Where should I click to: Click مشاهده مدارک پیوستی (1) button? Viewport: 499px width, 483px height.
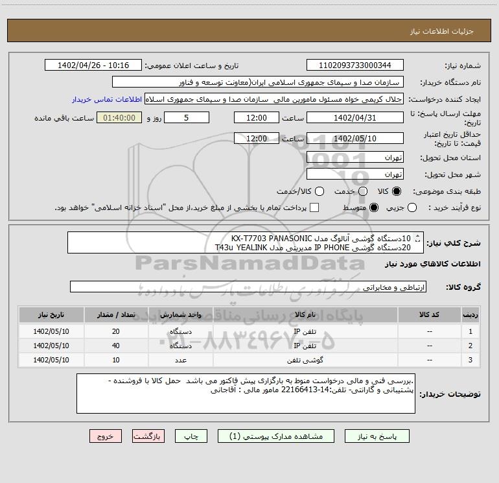click(x=276, y=436)
